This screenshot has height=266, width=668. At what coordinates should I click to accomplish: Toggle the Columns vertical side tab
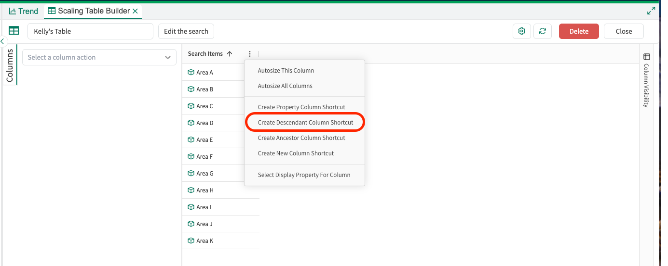pyautogui.click(x=10, y=65)
